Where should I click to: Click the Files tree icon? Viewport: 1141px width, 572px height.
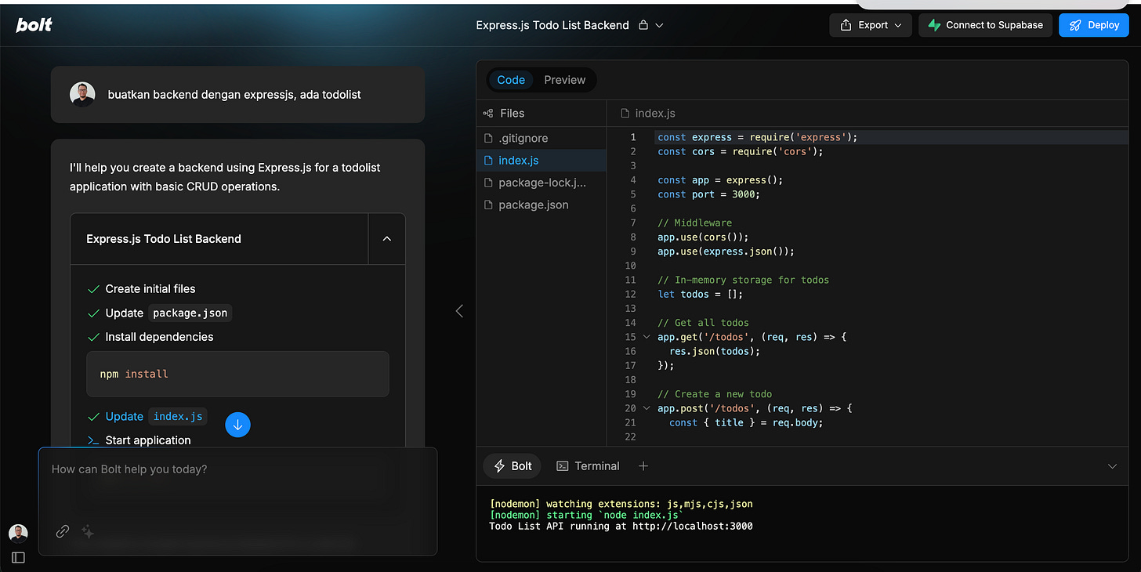point(488,114)
